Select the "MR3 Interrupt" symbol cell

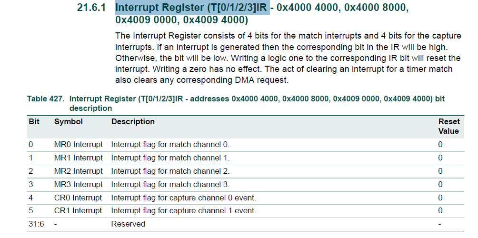coord(78,184)
